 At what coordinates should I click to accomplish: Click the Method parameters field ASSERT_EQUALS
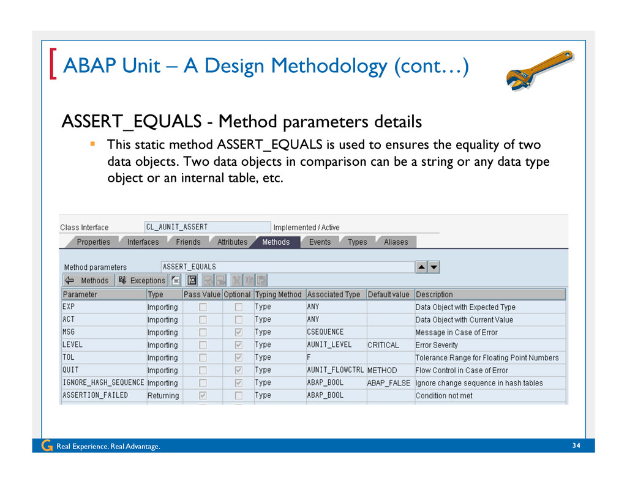(288, 267)
